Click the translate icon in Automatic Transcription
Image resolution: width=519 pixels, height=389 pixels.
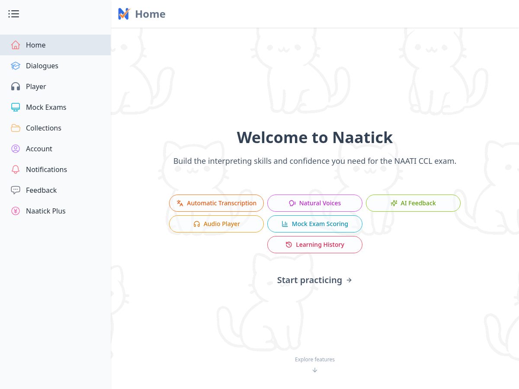[x=180, y=203]
